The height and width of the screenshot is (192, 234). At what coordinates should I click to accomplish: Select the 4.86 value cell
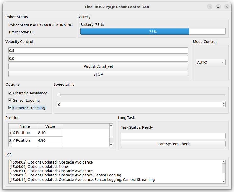click(50, 140)
